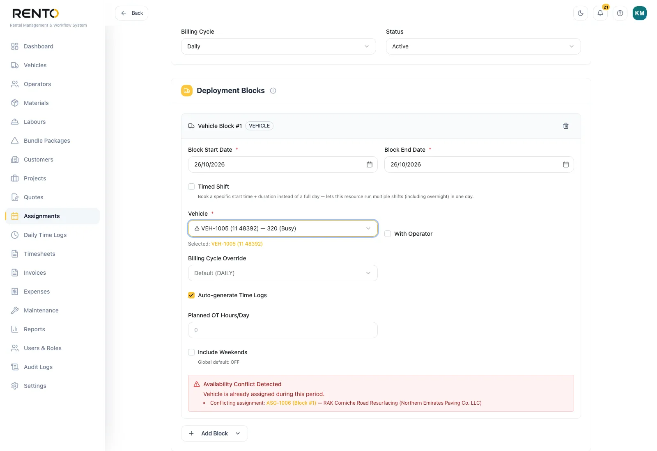Click the Reports chart sidebar icon

pyautogui.click(x=15, y=329)
